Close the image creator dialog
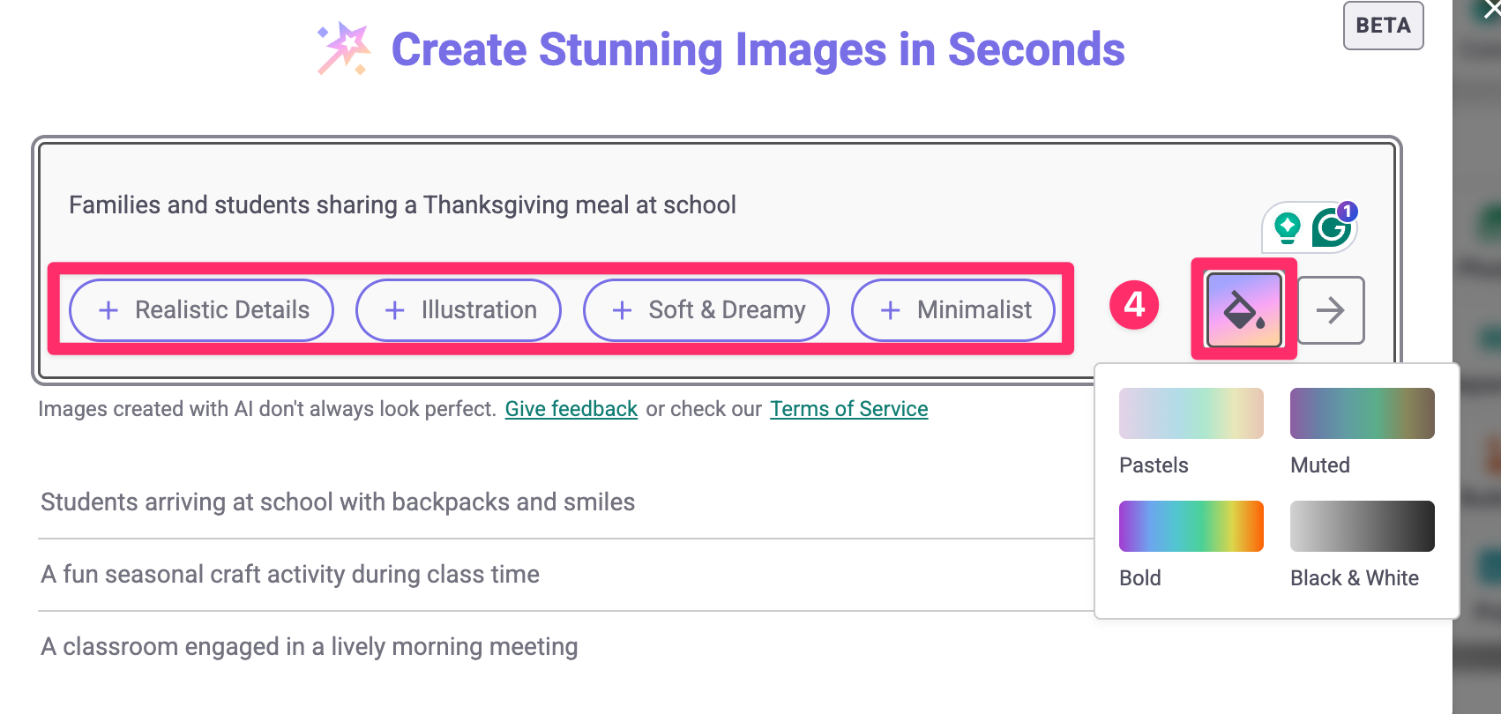 pyautogui.click(x=1491, y=9)
